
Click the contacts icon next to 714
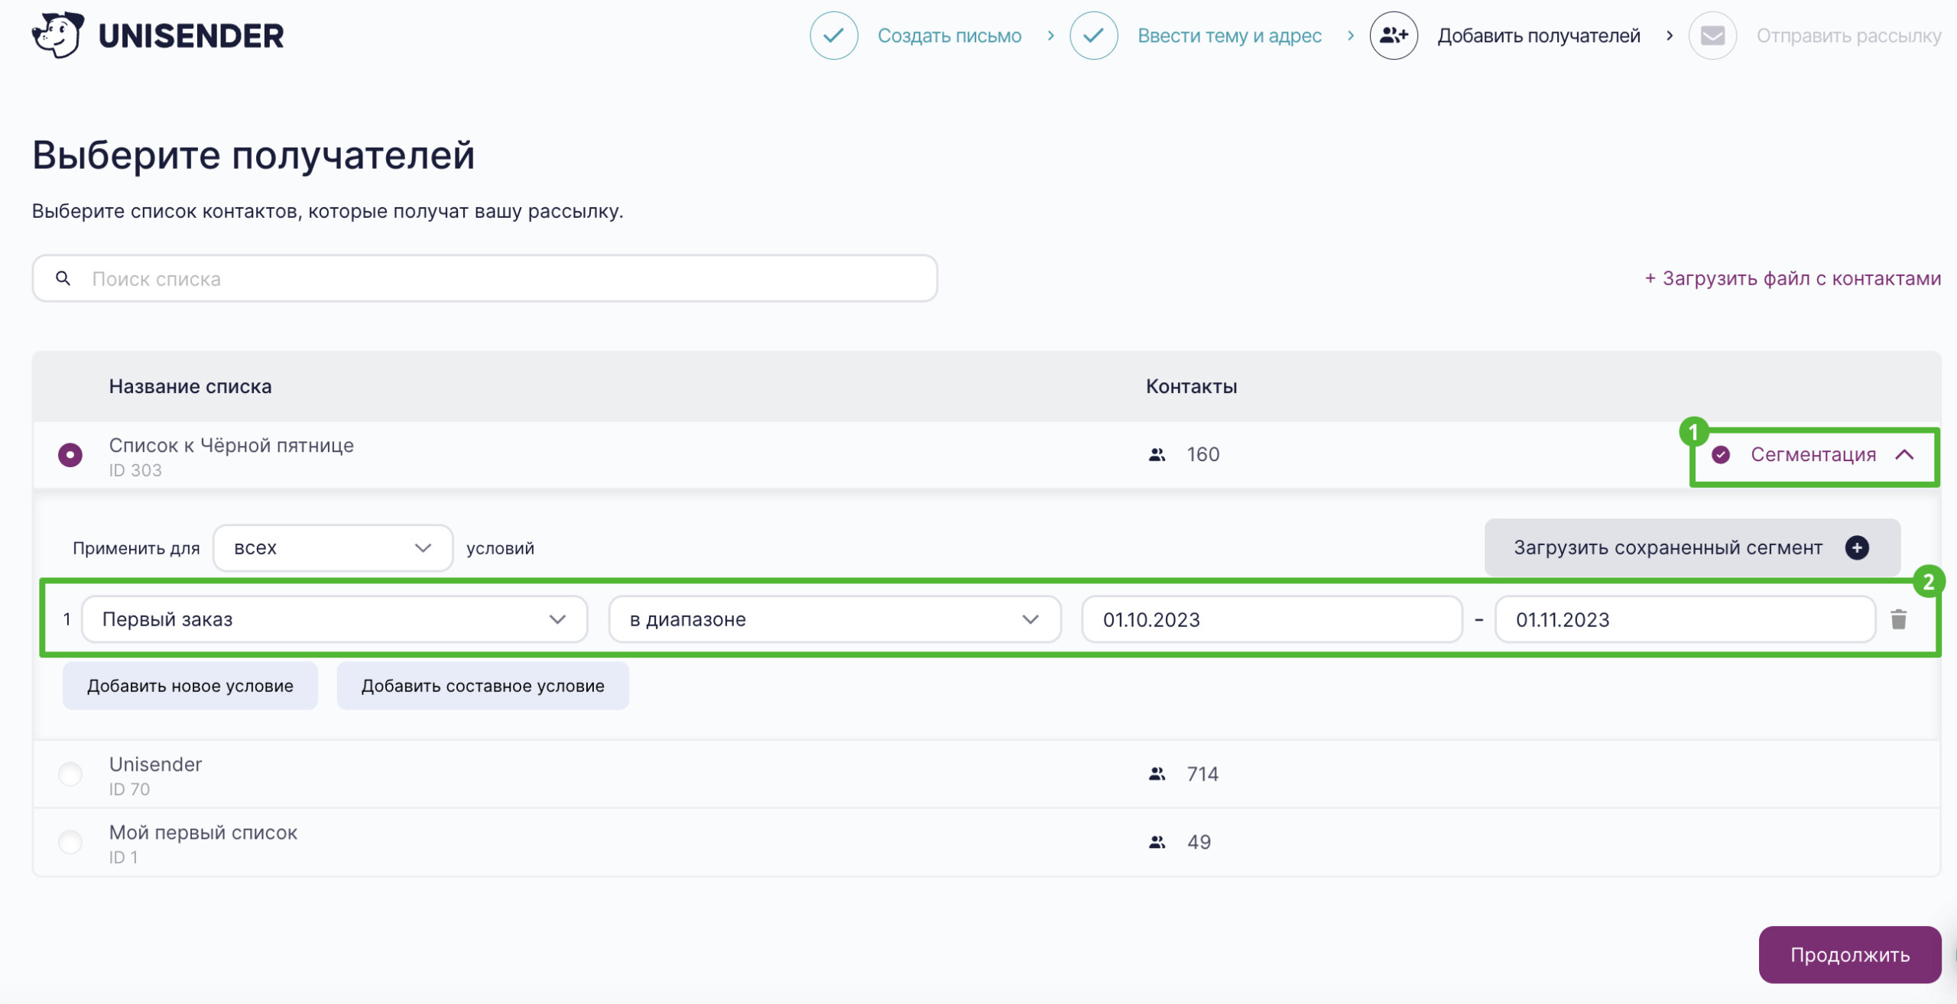[1157, 775]
